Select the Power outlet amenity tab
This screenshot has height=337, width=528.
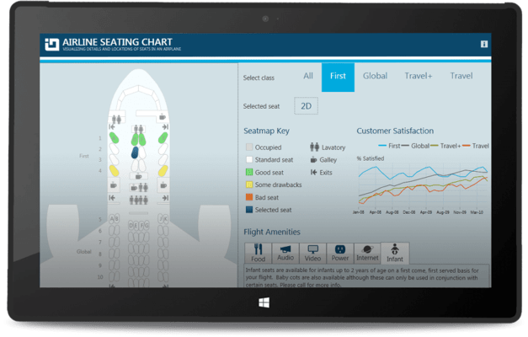pyautogui.click(x=340, y=253)
